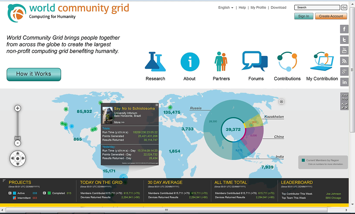The image size is (355, 214).
Task: Open the My Contribution laptop icon
Action: [x=322, y=62]
